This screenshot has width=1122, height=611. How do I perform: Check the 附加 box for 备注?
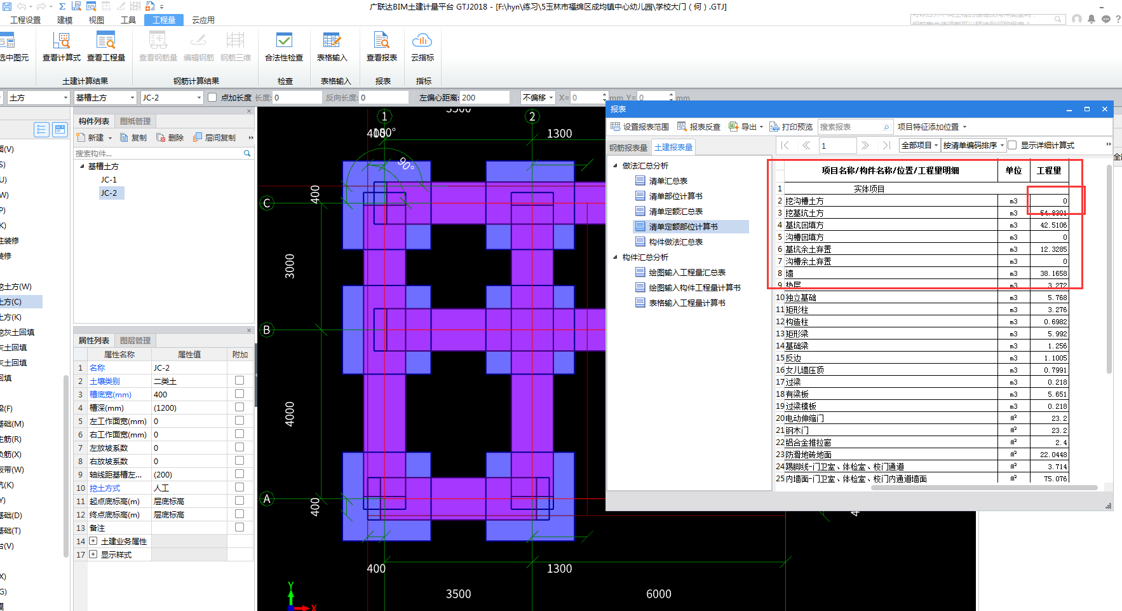tap(240, 527)
